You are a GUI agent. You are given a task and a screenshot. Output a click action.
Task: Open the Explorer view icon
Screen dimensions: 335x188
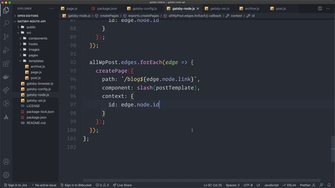(6, 10)
